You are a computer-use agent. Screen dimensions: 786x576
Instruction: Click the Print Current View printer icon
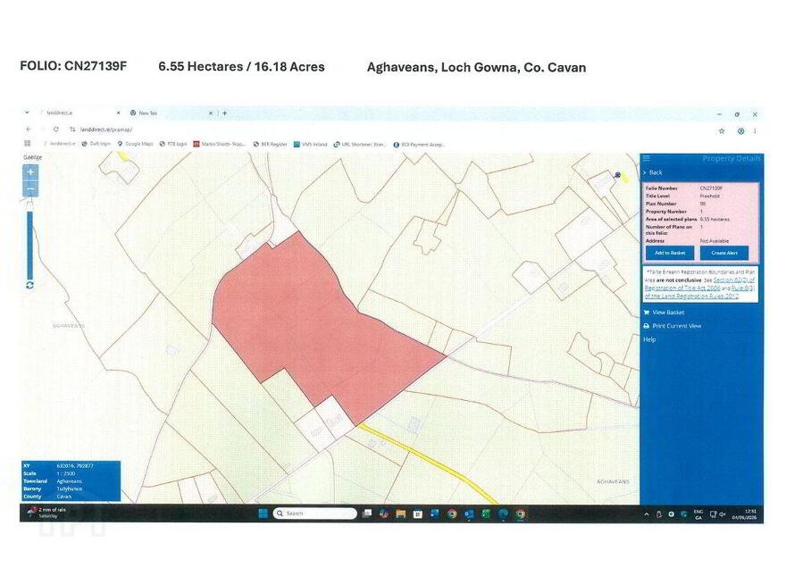[x=646, y=326]
